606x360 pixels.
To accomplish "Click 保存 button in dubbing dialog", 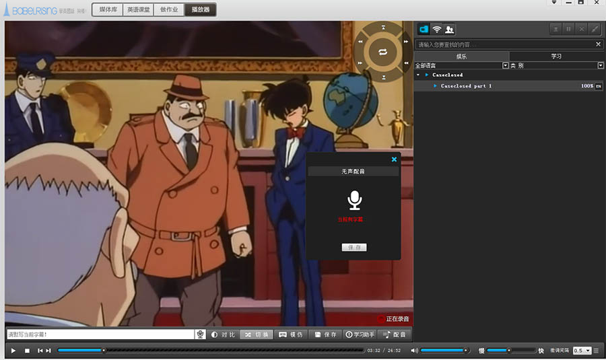I will [354, 247].
